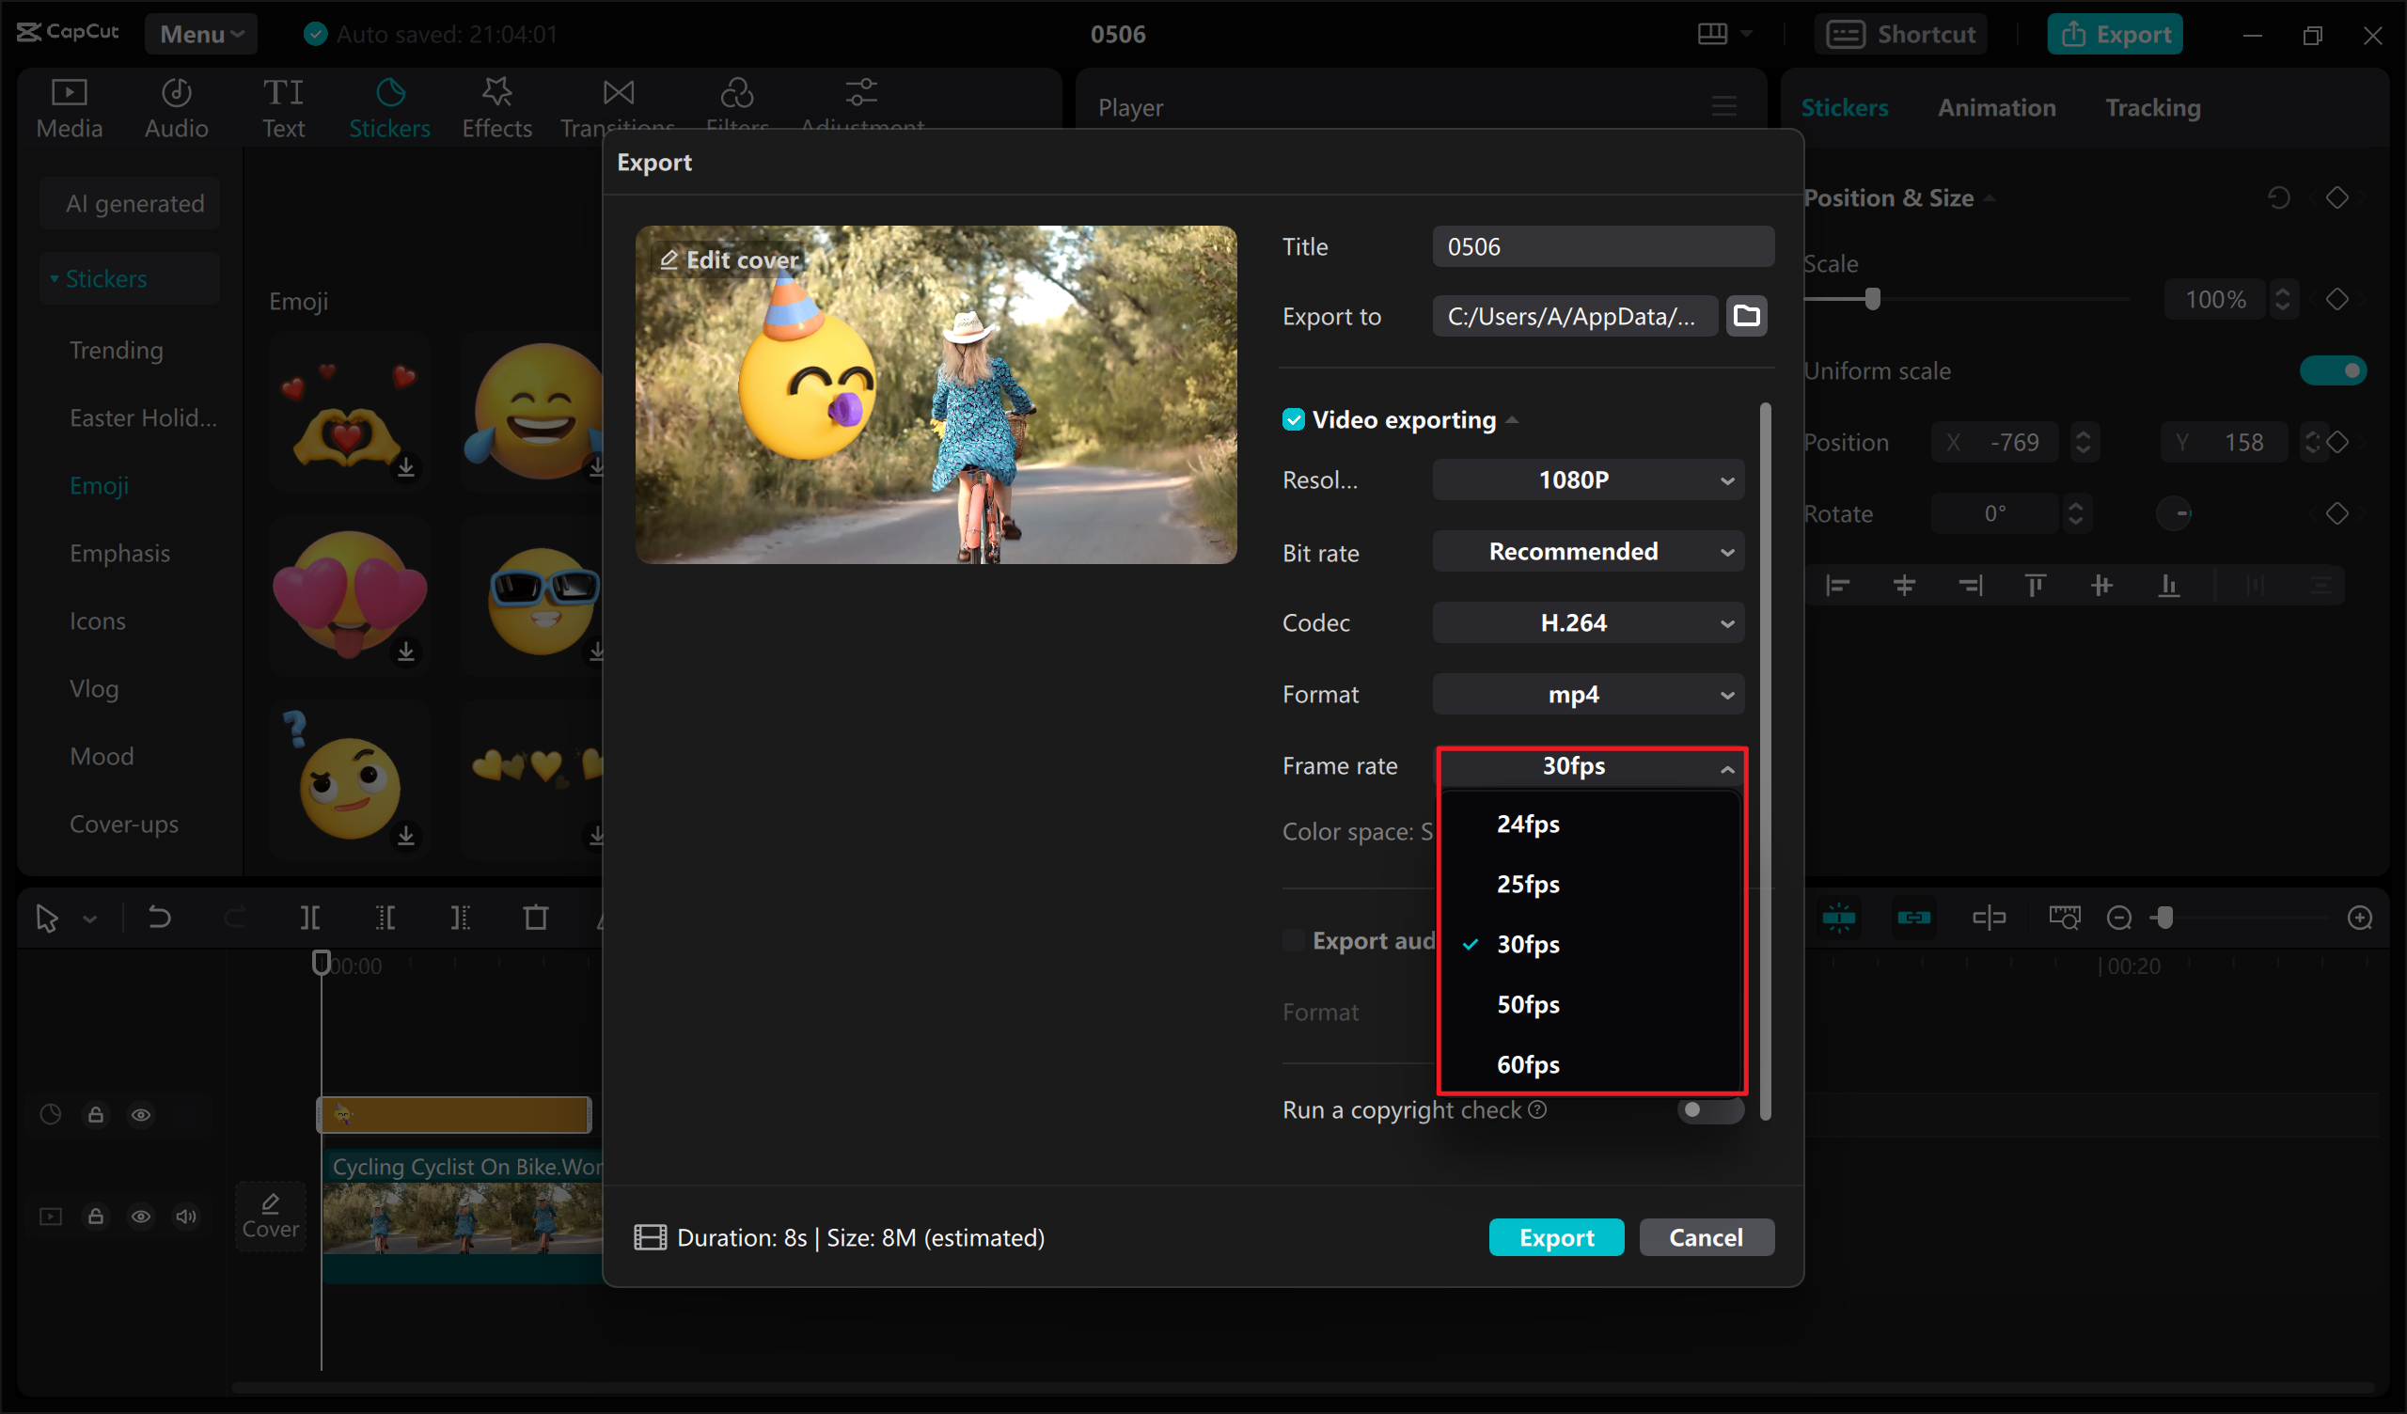Image resolution: width=2407 pixels, height=1414 pixels.
Task: Open the Codec dropdown showing H.264
Action: pyautogui.click(x=1587, y=622)
